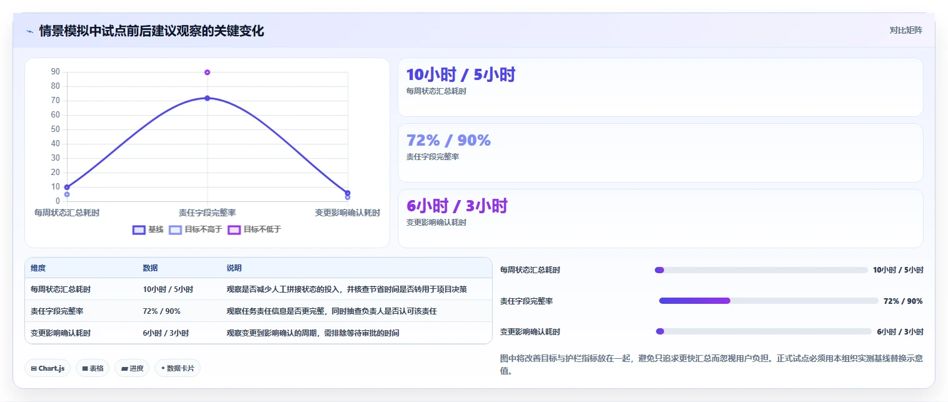Viewport: 948px width, 402px height.
Task: Click the footnote text 图中将改善目标与护栏指标
Action: (x=712, y=364)
